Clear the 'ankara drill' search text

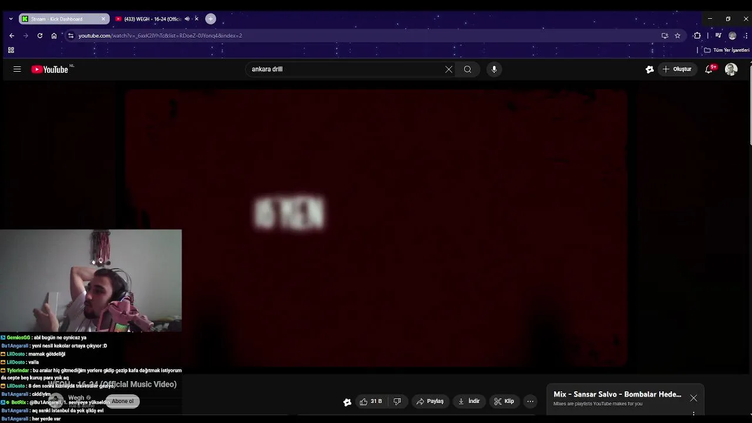[449, 69]
